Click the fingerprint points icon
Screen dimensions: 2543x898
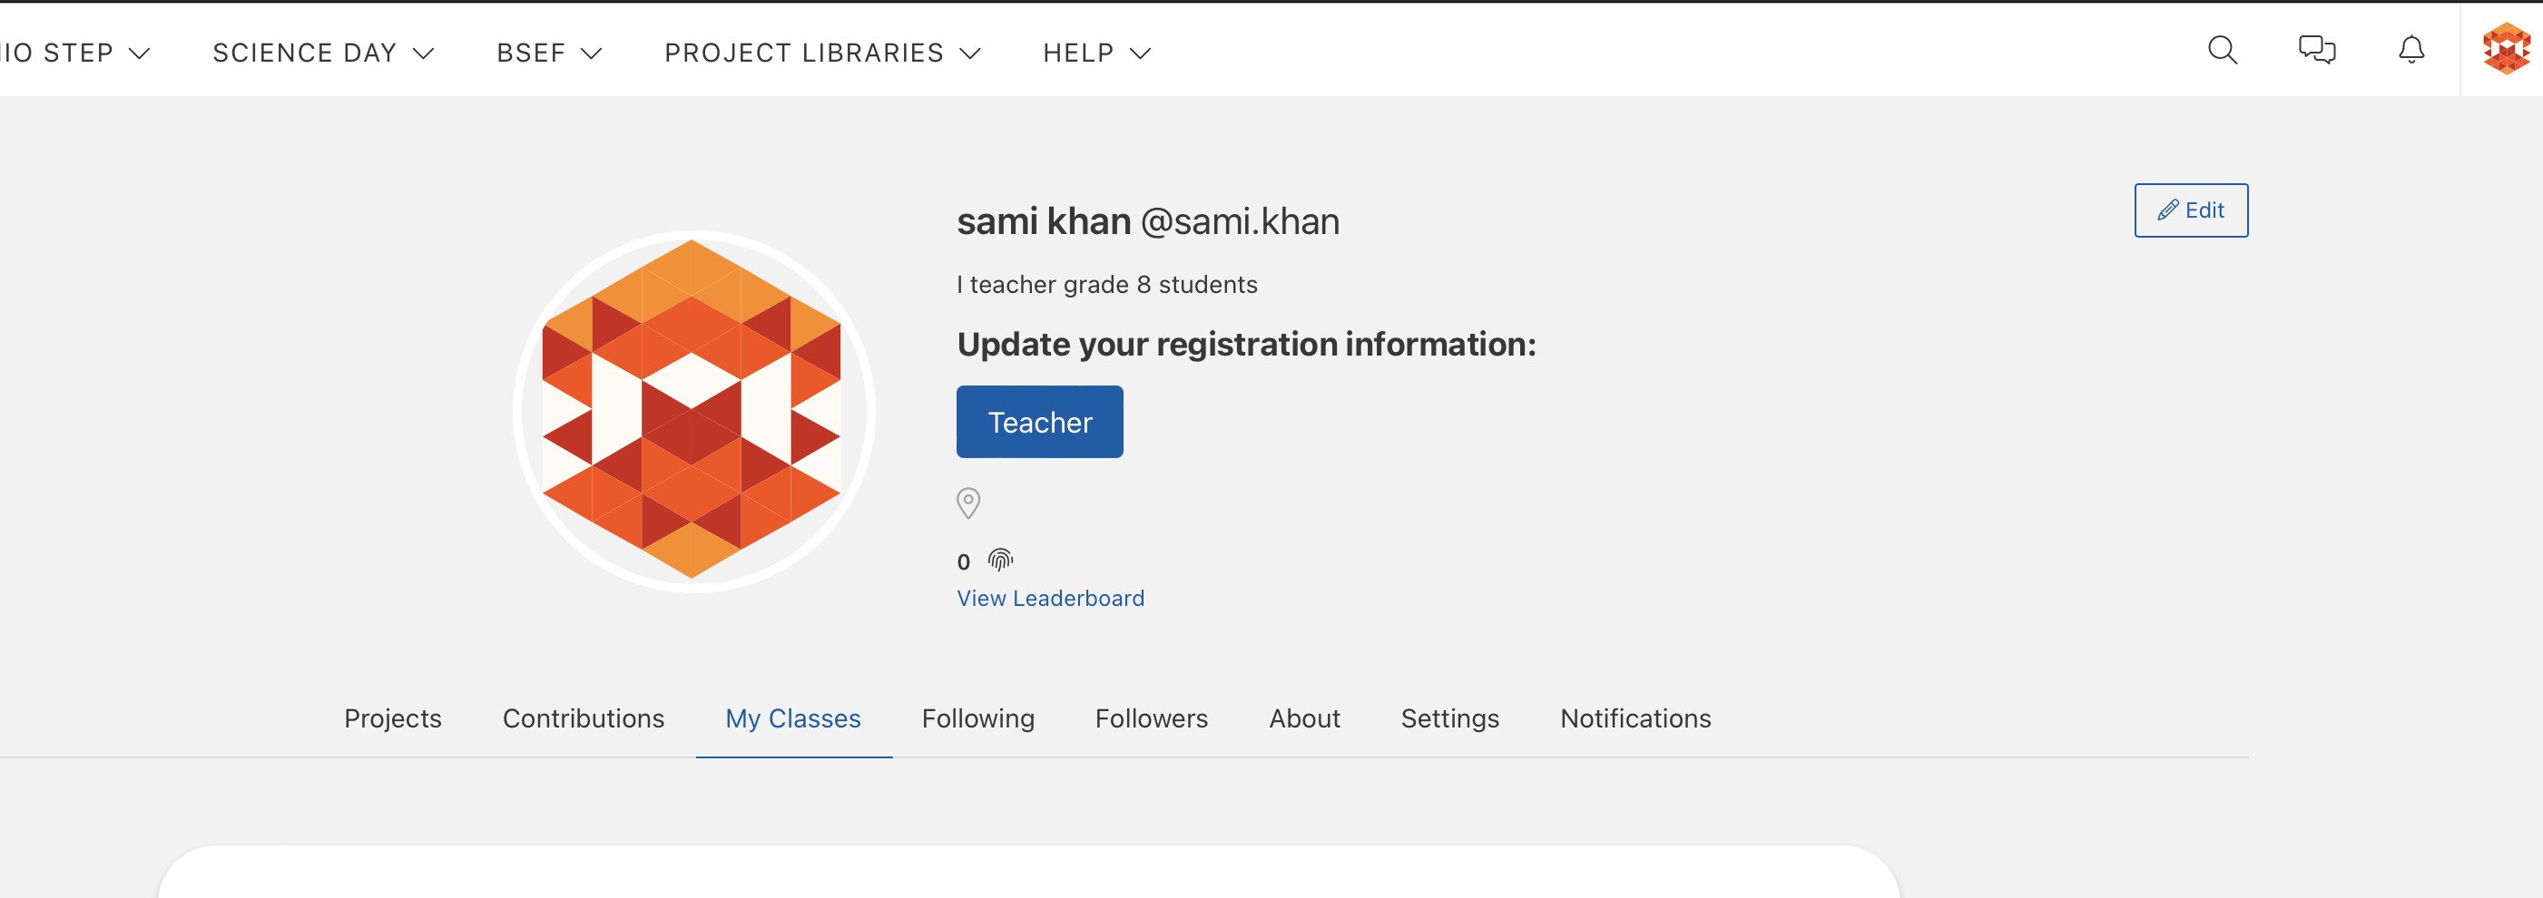click(x=1001, y=561)
